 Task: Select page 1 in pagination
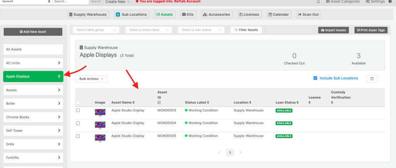[230, 153]
